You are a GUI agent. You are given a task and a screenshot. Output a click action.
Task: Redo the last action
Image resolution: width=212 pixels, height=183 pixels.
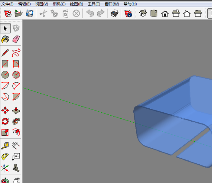point(101,13)
